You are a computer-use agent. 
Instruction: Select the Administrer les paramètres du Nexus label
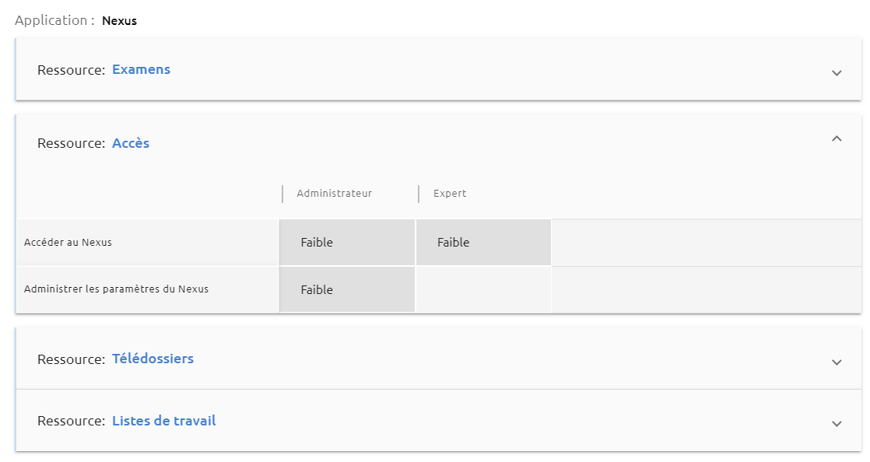[116, 289]
